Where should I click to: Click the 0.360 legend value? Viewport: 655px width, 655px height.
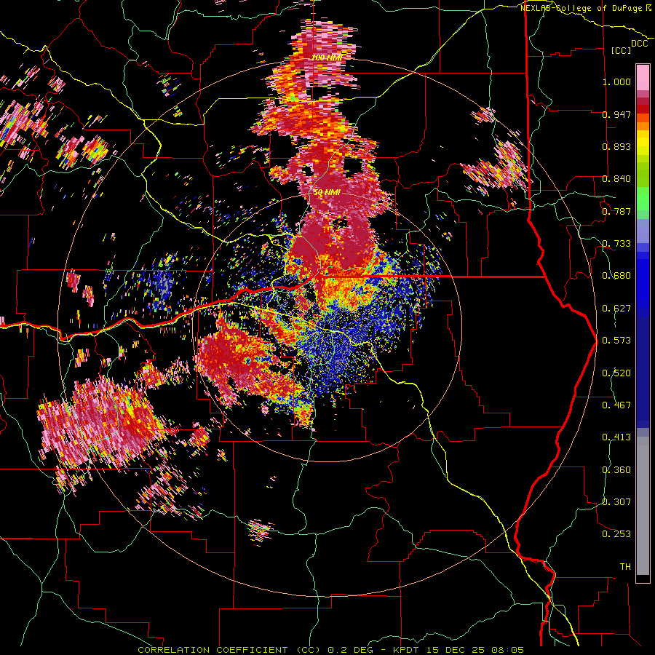pyautogui.click(x=616, y=470)
